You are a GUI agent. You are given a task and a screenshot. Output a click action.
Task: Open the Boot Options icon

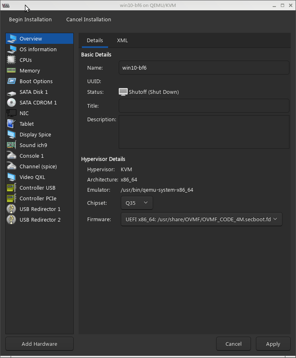pos(11,81)
